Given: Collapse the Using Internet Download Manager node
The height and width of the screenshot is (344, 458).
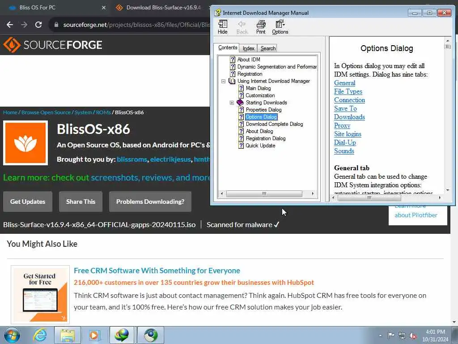Looking at the screenshot, I should [224, 82].
